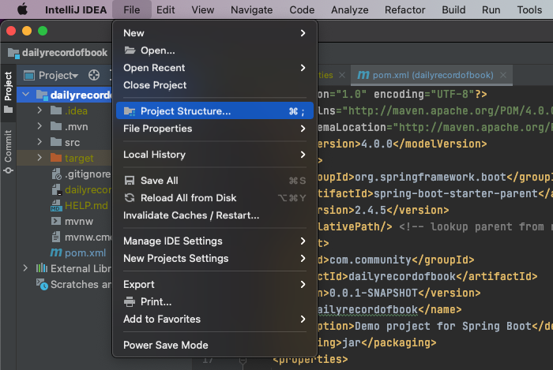This screenshot has width=553, height=370.
Task: Toggle Power Save Mode
Action: click(x=214, y=345)
